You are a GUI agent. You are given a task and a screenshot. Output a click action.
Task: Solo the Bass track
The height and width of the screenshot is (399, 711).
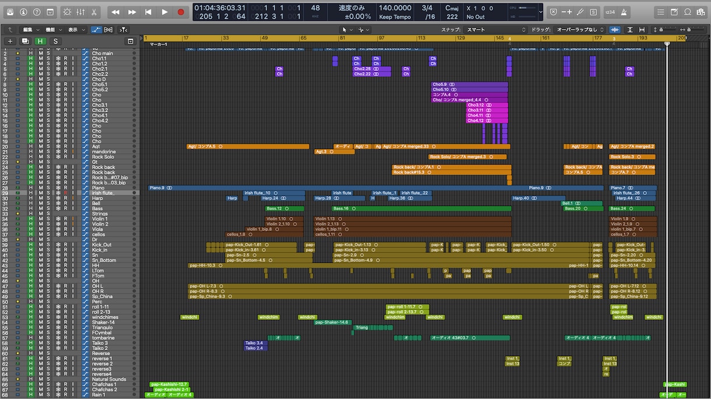pos(48,208)
